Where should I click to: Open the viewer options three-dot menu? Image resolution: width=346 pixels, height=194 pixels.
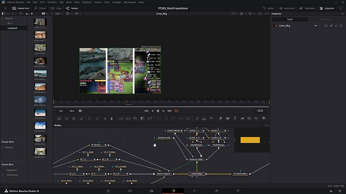pos(267,14)
